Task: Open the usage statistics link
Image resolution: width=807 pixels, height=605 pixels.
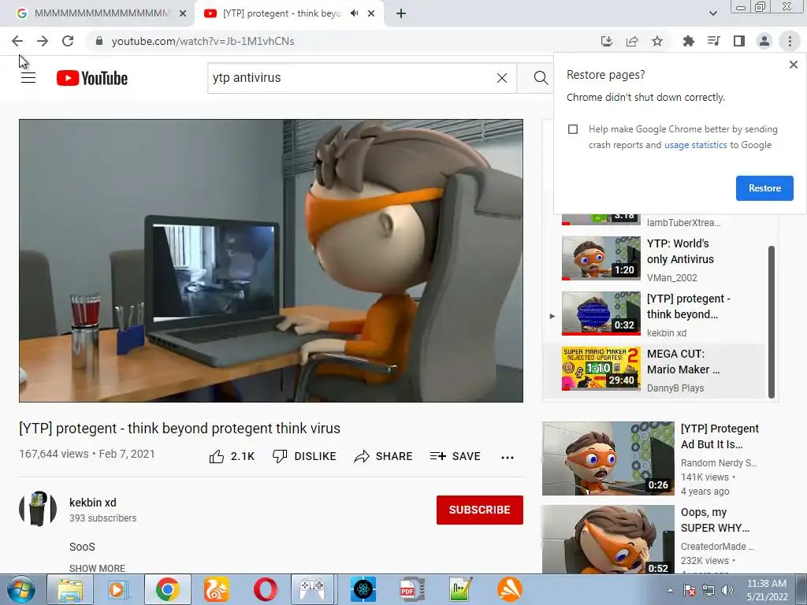Action: [695, 145]
